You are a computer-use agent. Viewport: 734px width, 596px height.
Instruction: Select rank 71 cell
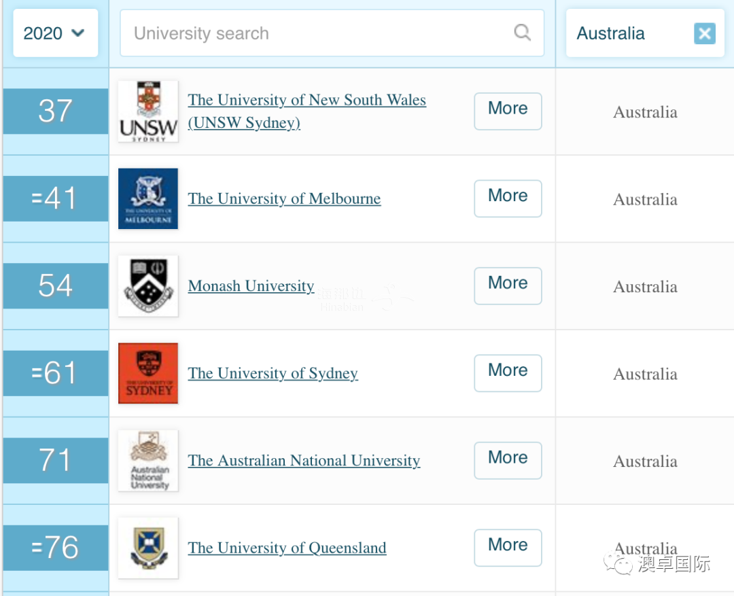(56, 461)
